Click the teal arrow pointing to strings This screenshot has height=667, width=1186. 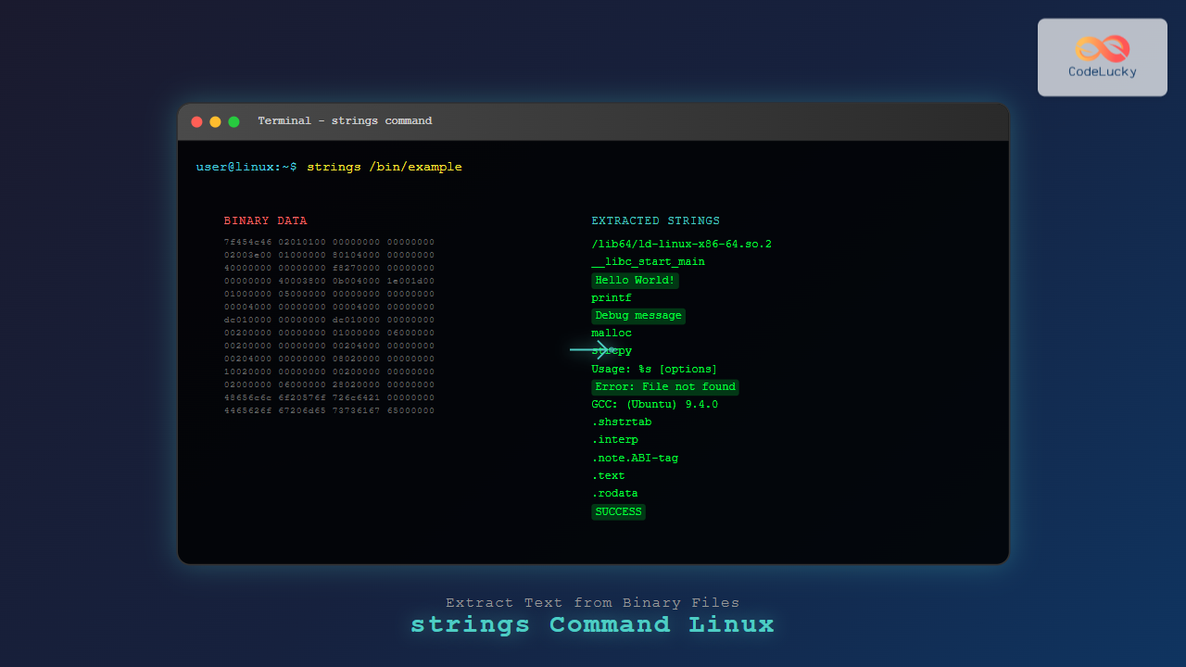(591, 349)
